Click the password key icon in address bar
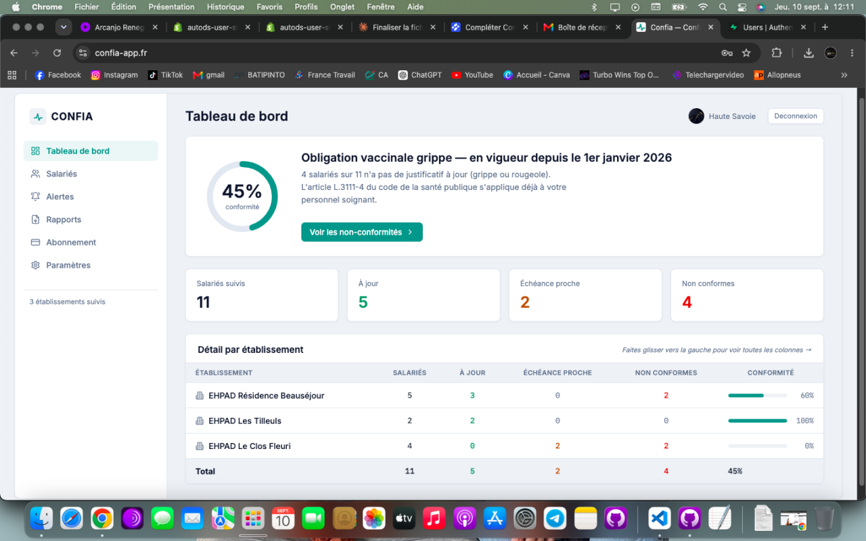This screenshot has height=541, width=866. click(x=727, y=53)
